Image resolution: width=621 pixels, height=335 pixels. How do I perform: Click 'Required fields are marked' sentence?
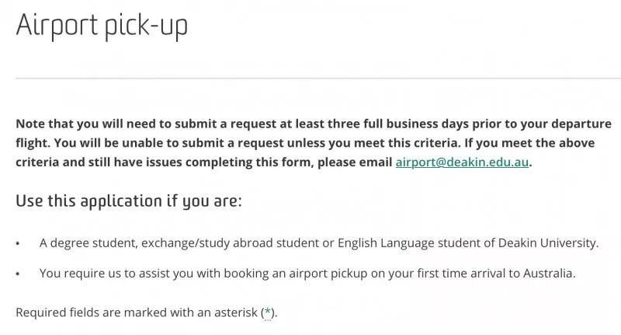(147, 312)
